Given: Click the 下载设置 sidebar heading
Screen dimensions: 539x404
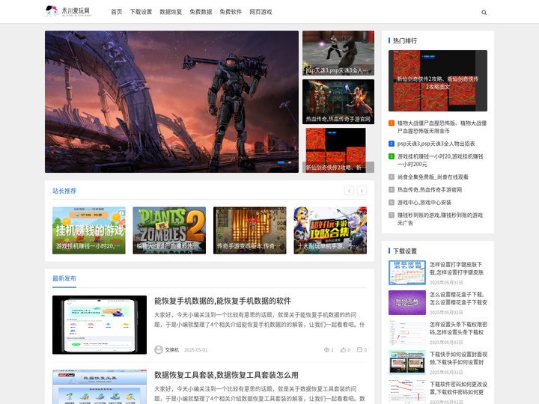Looking at the screenshot, I should click(x=405, y=251).
